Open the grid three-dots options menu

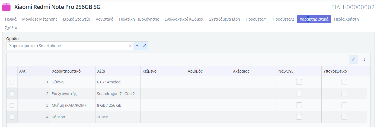(x=364, y=59)
